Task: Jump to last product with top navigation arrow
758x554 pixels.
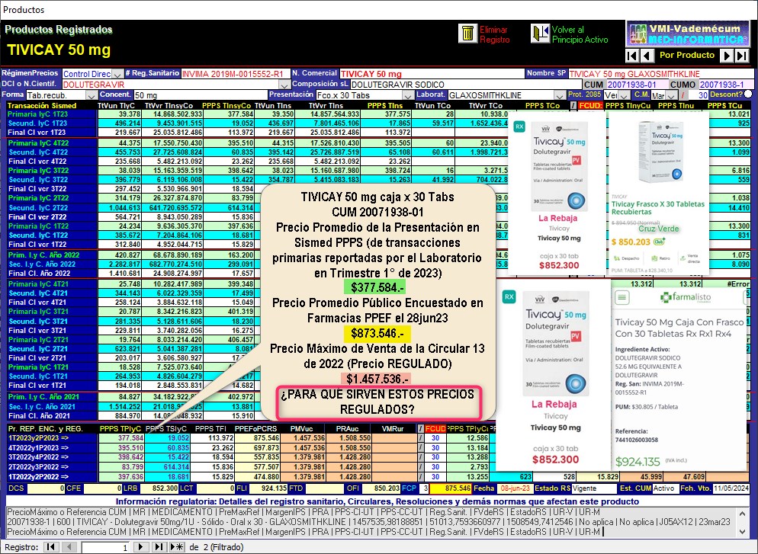Action: [741, 56]
